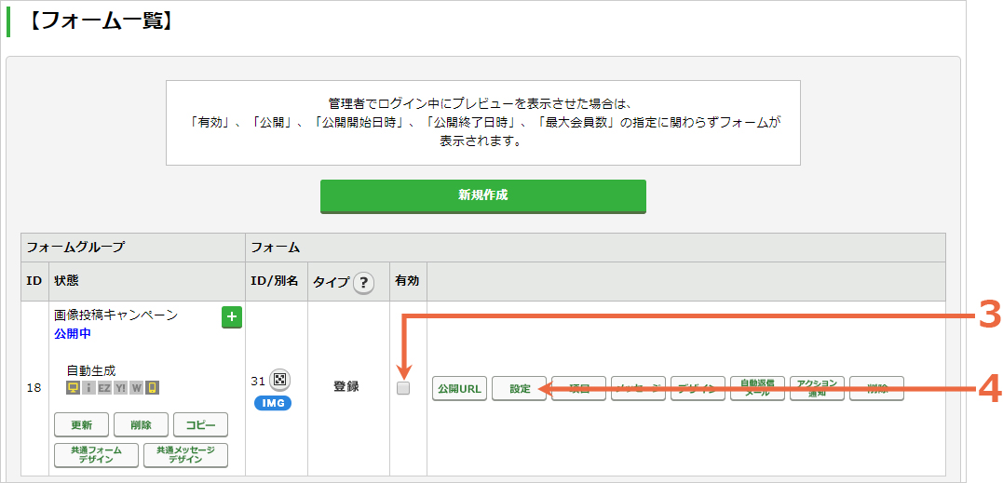
Task: Click the コピー button
Action: [200, 425]
